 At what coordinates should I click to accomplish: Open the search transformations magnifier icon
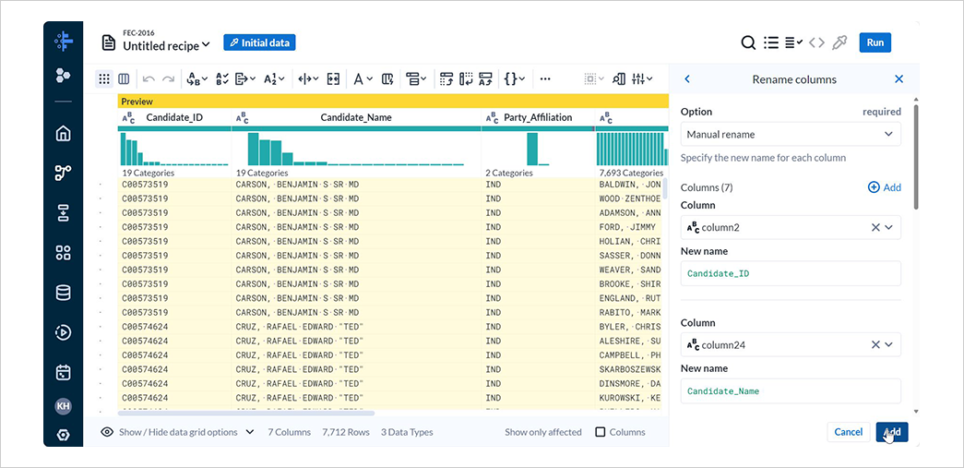[747, 42]
